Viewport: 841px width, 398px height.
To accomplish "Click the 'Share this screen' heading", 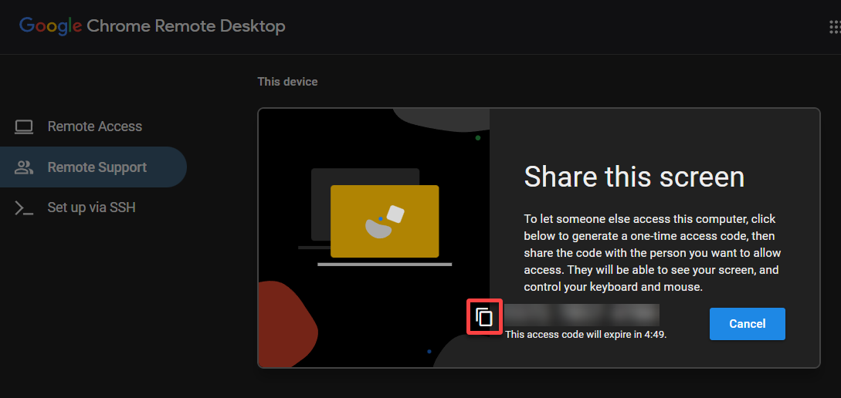I will click(x=634, y=176).
